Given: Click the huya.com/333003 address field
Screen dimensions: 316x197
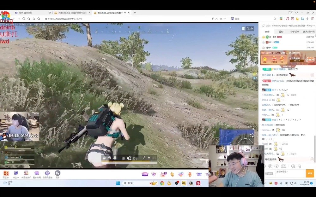Looking at the screenshot, I should 65,19.
